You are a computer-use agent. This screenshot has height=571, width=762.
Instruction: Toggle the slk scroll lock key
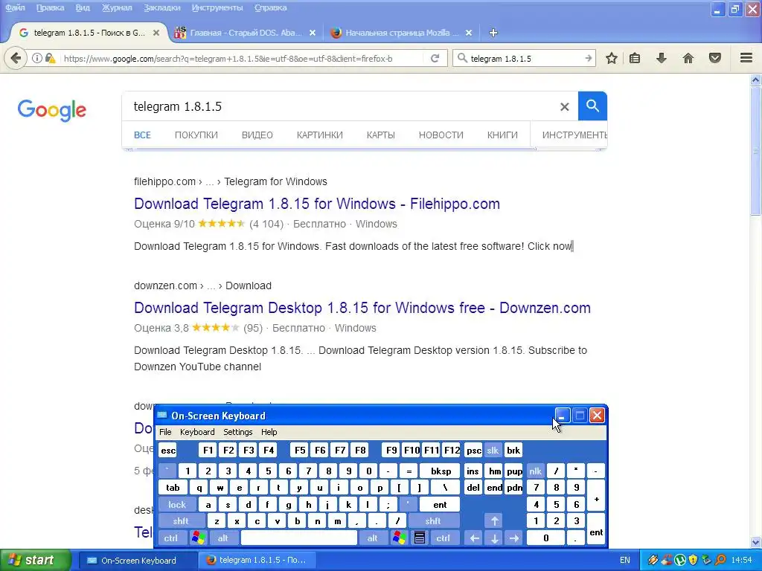tap(493, 450)
